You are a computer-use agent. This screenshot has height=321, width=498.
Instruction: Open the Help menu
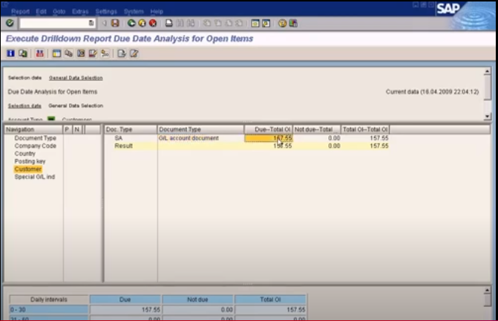coord(157,11)
